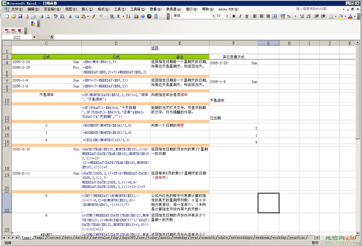Click the Drawing shapes toolbar icon
Screen dimensions: 362x246
33,24
